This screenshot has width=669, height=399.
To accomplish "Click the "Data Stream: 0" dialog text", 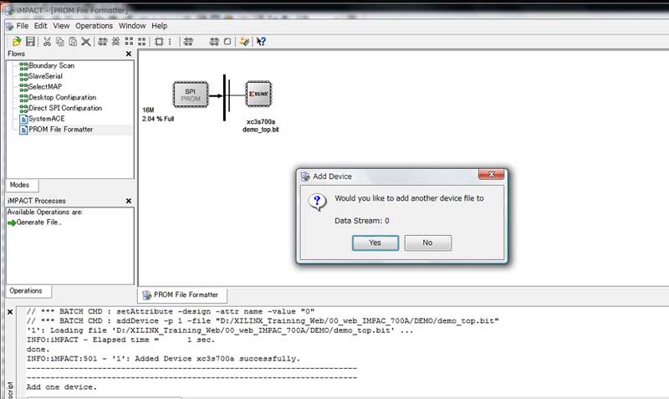I will click(x=362, y=221).
